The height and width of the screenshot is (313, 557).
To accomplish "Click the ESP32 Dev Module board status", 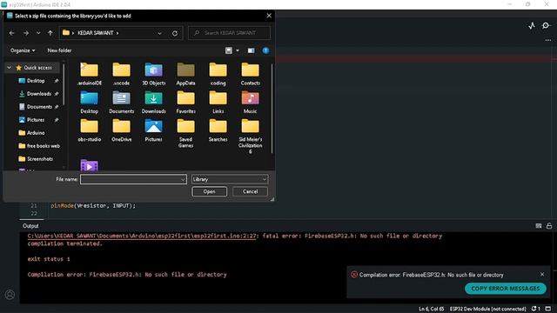I will (x=487, y=309).
